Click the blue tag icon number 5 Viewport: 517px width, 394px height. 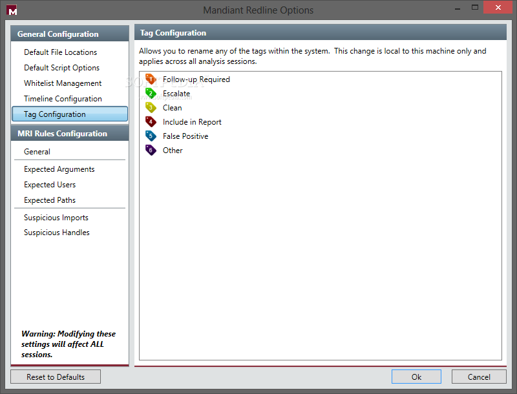pos(151,136)
